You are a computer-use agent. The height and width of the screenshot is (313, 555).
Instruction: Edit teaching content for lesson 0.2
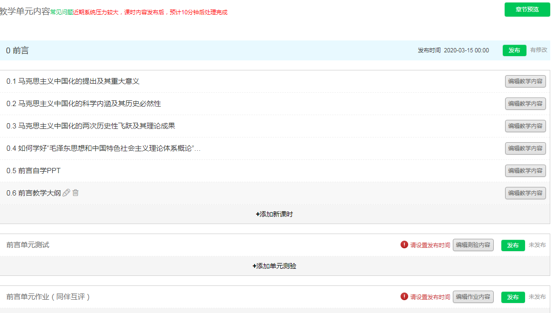pos(525,104)
